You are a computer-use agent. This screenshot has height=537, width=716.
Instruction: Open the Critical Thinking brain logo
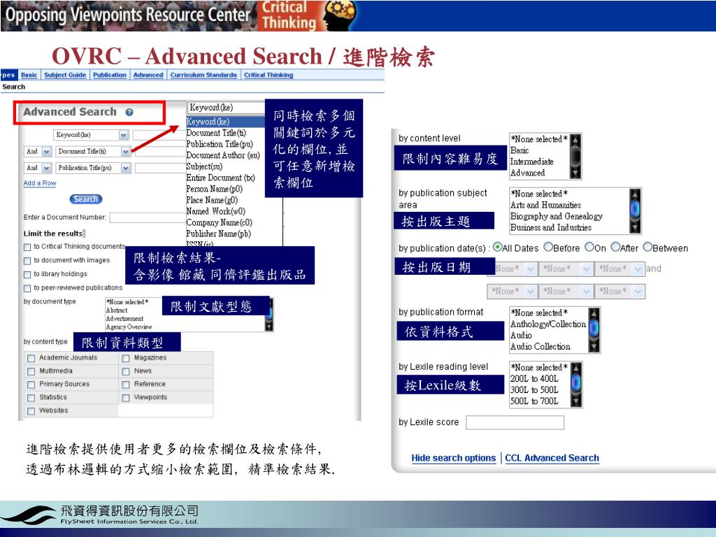[x=339, y=15]
